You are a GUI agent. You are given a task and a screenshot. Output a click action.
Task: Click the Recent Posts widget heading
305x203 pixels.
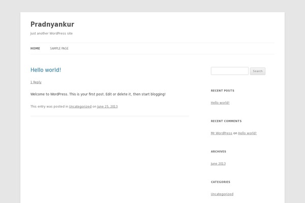[x=223, y=91]
